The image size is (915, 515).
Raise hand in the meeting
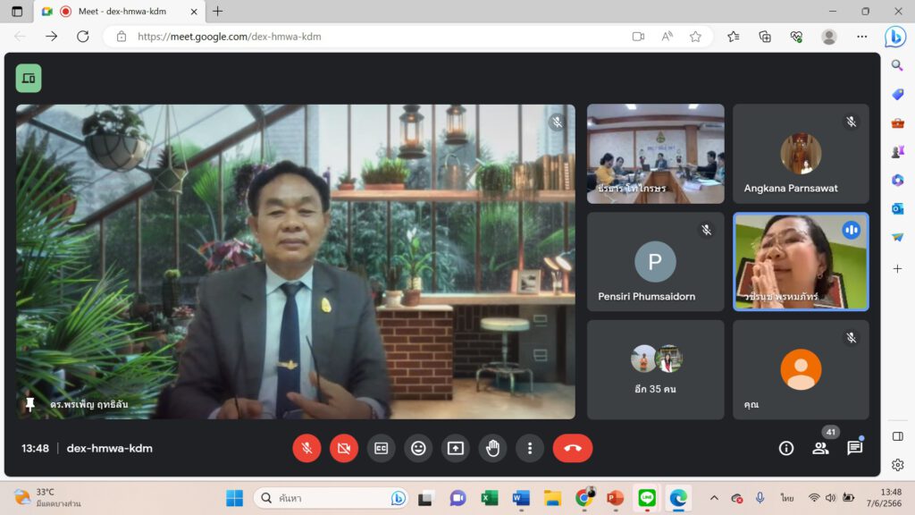click(492, 448)
